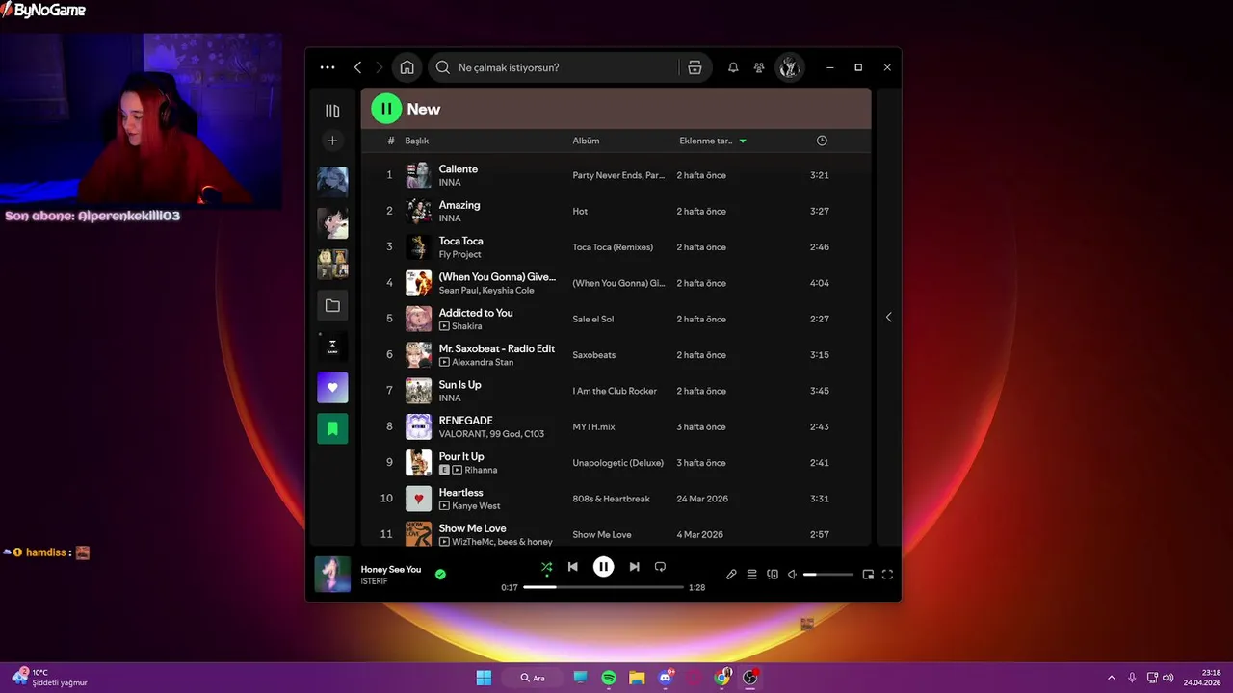Screen dimensions: 1233x693
Task: Open artist link Sean Paul, Keyshia Cole
Action: [x=486, y=290]
